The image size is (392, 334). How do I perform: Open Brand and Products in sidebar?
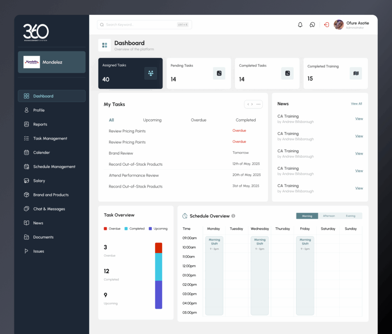51,195
